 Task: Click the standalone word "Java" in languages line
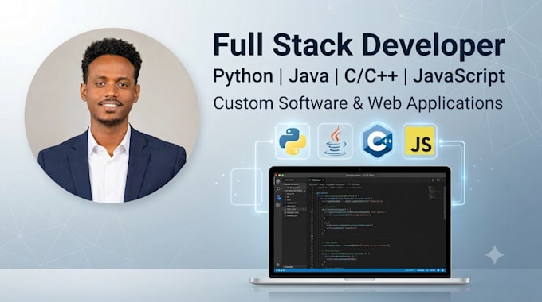(308, 75)
